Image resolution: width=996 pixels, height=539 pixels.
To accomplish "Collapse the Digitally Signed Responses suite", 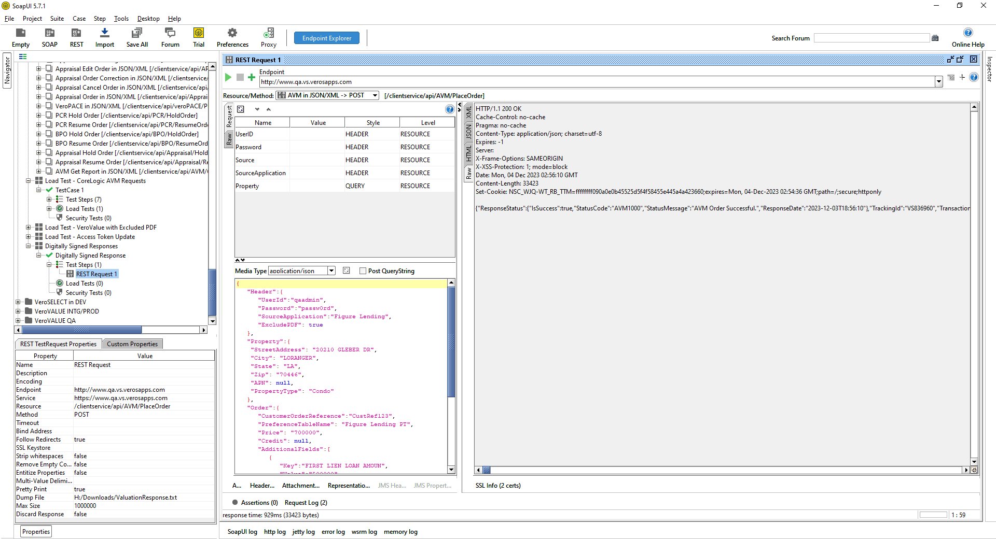I will coord(29,246).
